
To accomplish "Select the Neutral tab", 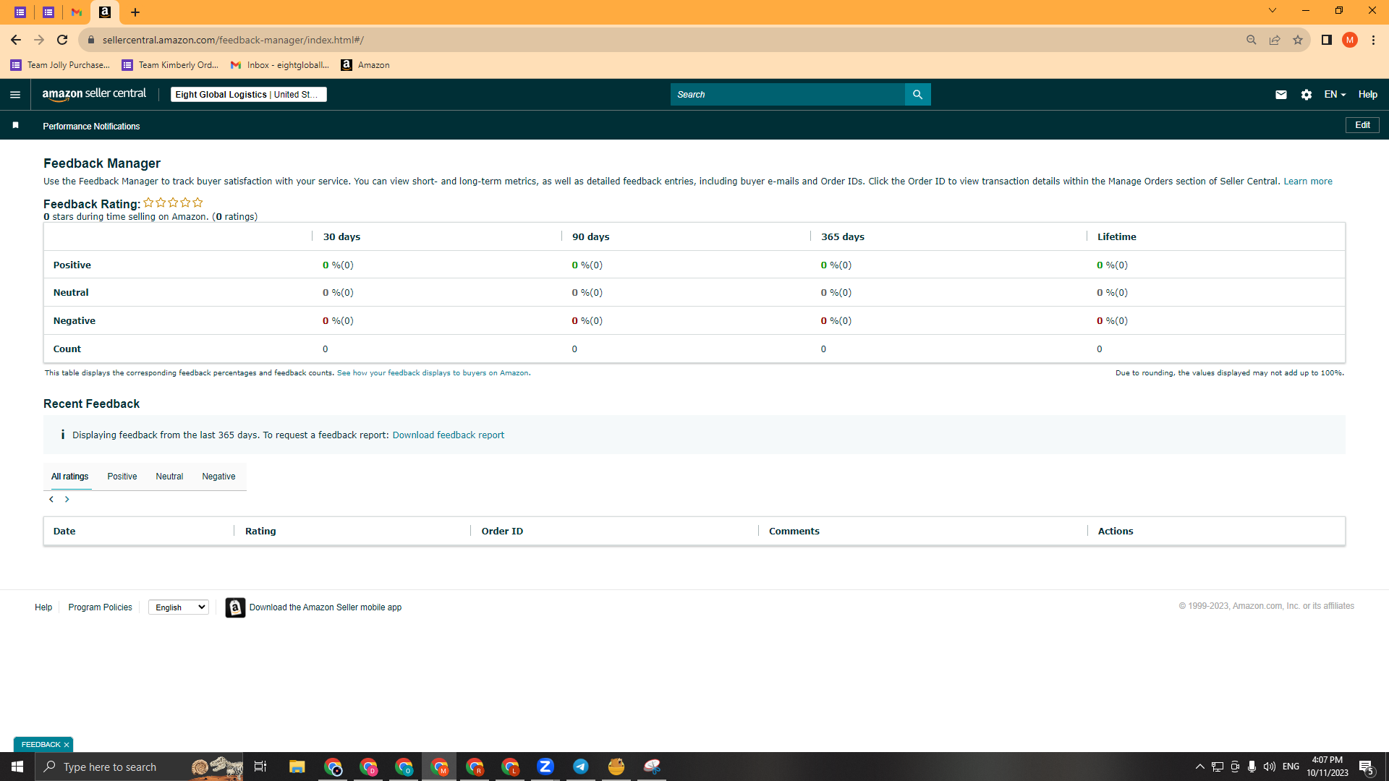I will click(169, 477).
